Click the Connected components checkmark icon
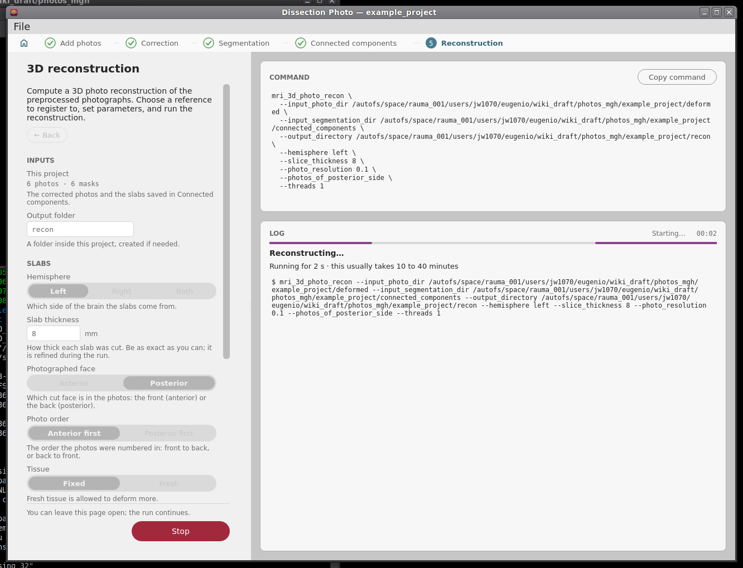The width and height of the screenshot is (743, 568). [x=301, y=43]
